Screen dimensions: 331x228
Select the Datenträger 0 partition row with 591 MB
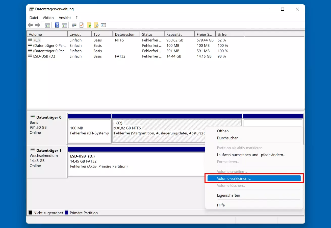click(135, 51)
